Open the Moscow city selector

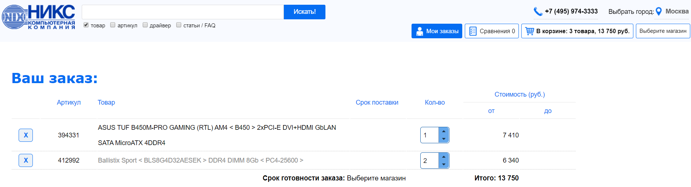(677, 11)
